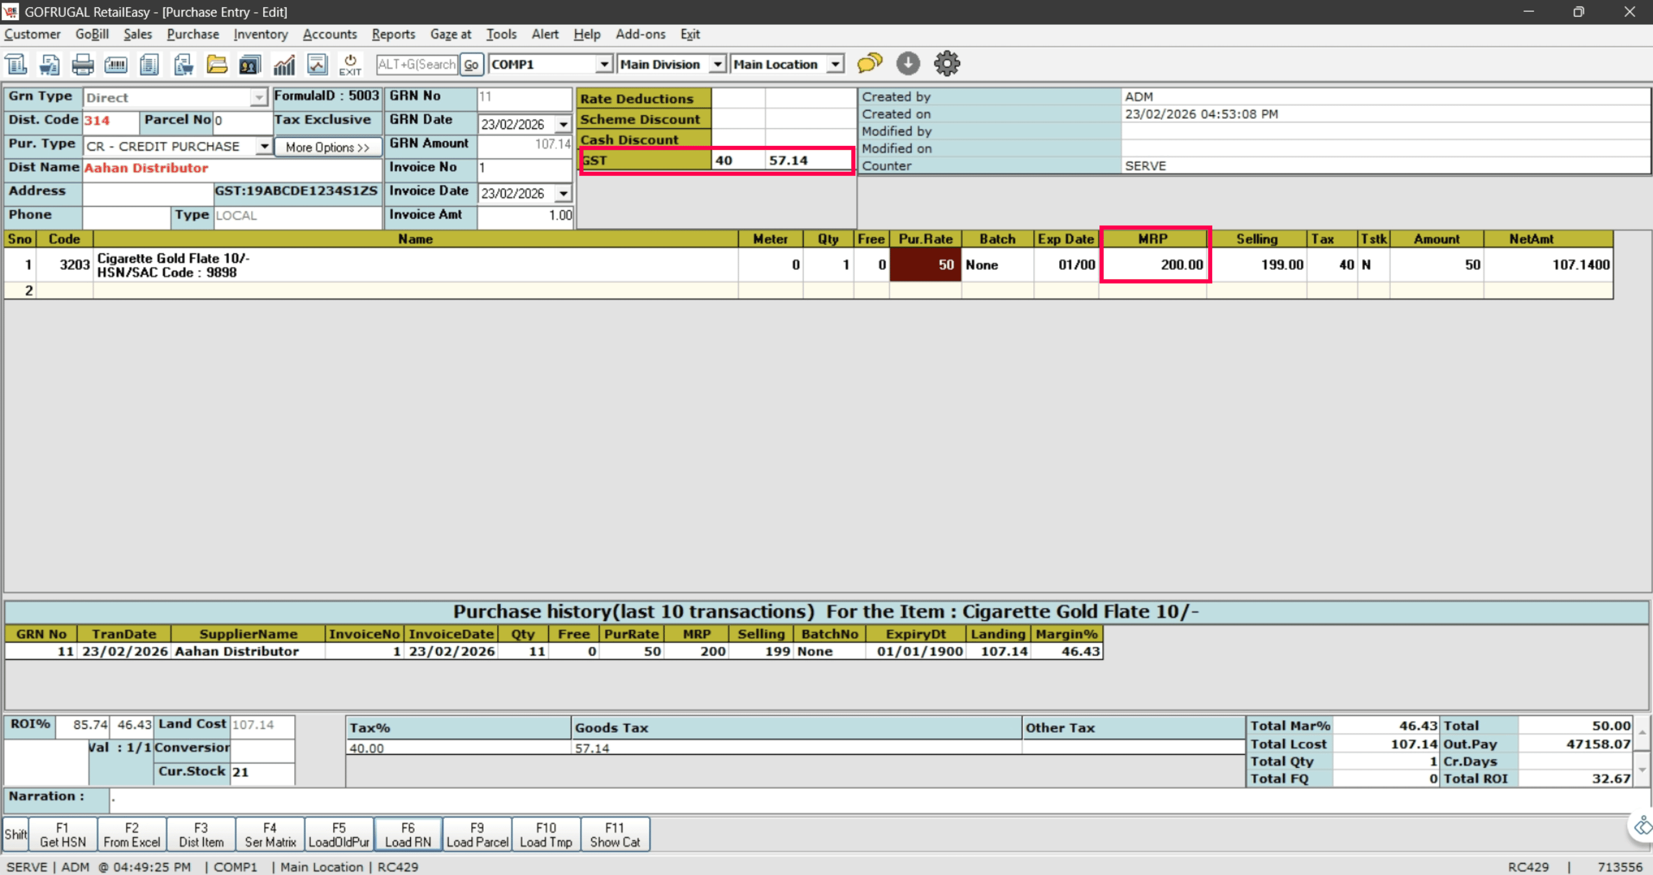Click the barcode icon in toolbar
Image resolution: width=1653 pixels, height=875 pixels.
115,64
